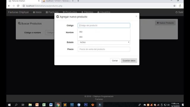Reload the page
190x107 pixels.
pyautogui.click(x=18, y=6)
